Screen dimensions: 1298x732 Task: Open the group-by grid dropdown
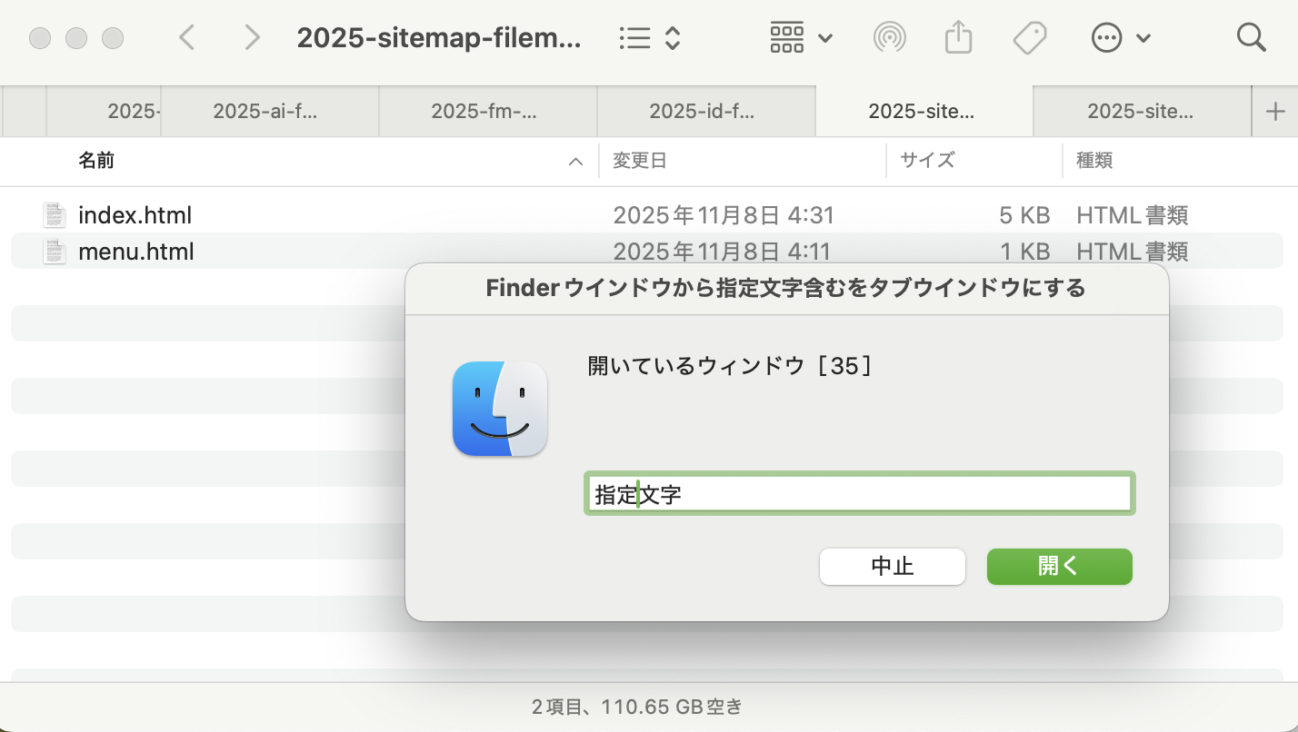[801, 37]
